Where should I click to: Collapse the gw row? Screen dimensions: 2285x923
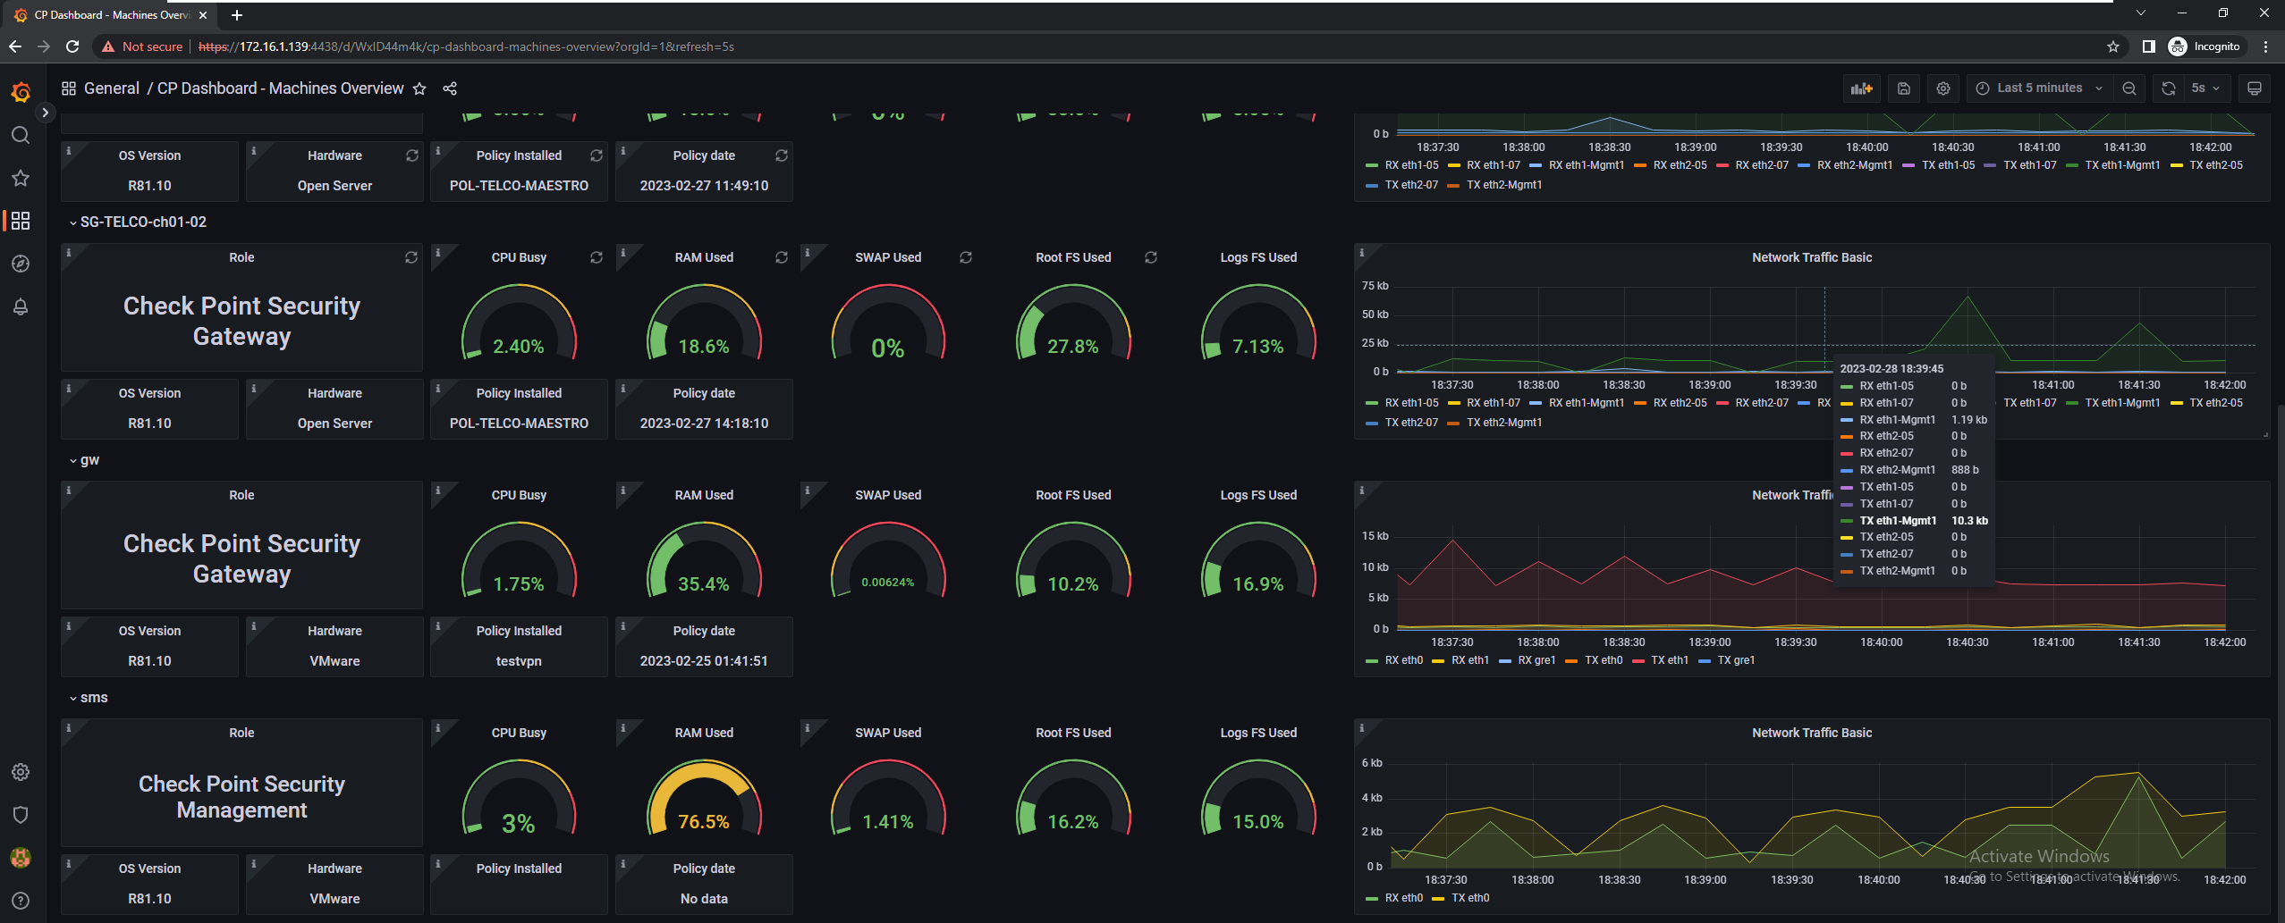(84, 460)
